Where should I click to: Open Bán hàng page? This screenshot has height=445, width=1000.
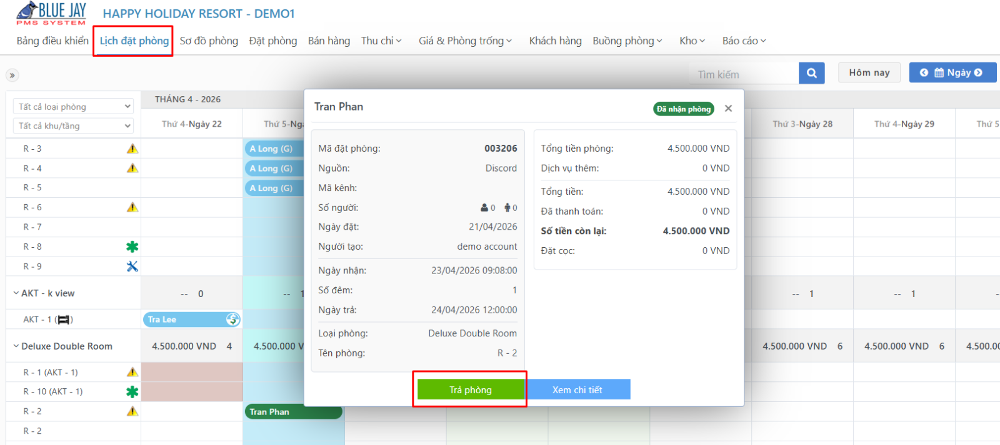[329, 41]
